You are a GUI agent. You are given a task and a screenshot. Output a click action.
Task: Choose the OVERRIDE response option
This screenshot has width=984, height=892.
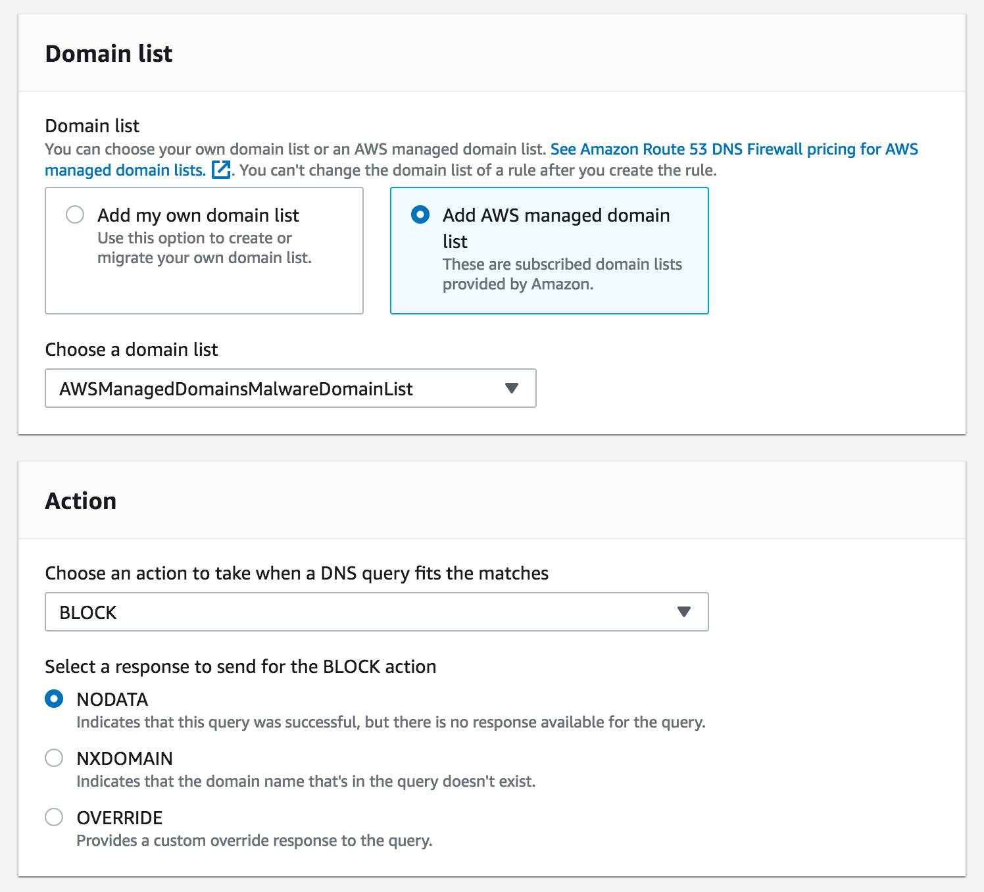[54, 817]
